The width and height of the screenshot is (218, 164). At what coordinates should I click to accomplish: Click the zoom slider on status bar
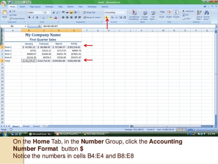click(205, 129)
